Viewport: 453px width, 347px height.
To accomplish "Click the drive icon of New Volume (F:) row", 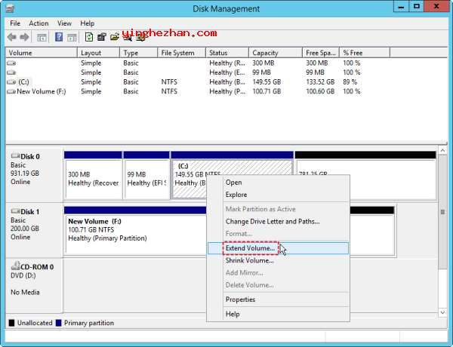I will (x=11, y=91).
